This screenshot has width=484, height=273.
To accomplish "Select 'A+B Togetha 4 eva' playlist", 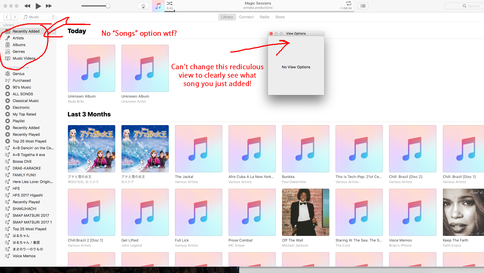I will [28, 155].
